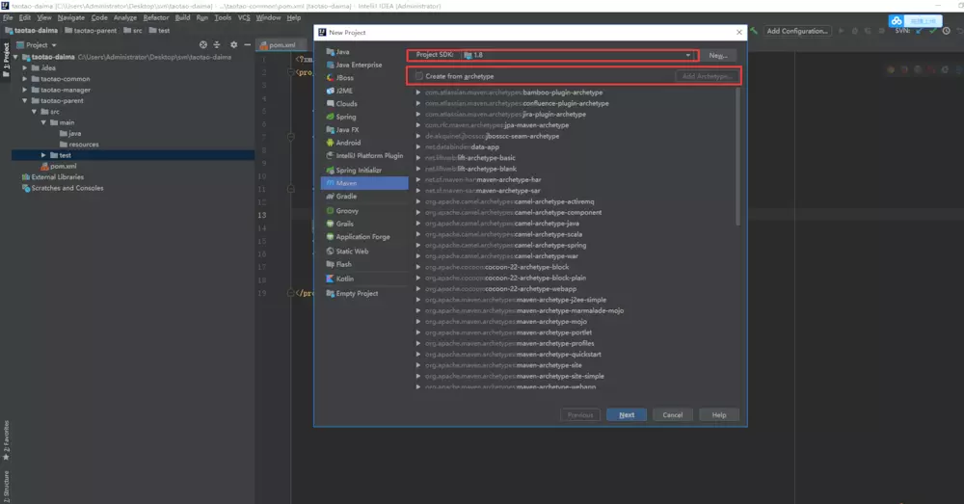Click the build hammer icon beside Add Configuration
This screenshot has height=504, width=964.
point(753,31)
